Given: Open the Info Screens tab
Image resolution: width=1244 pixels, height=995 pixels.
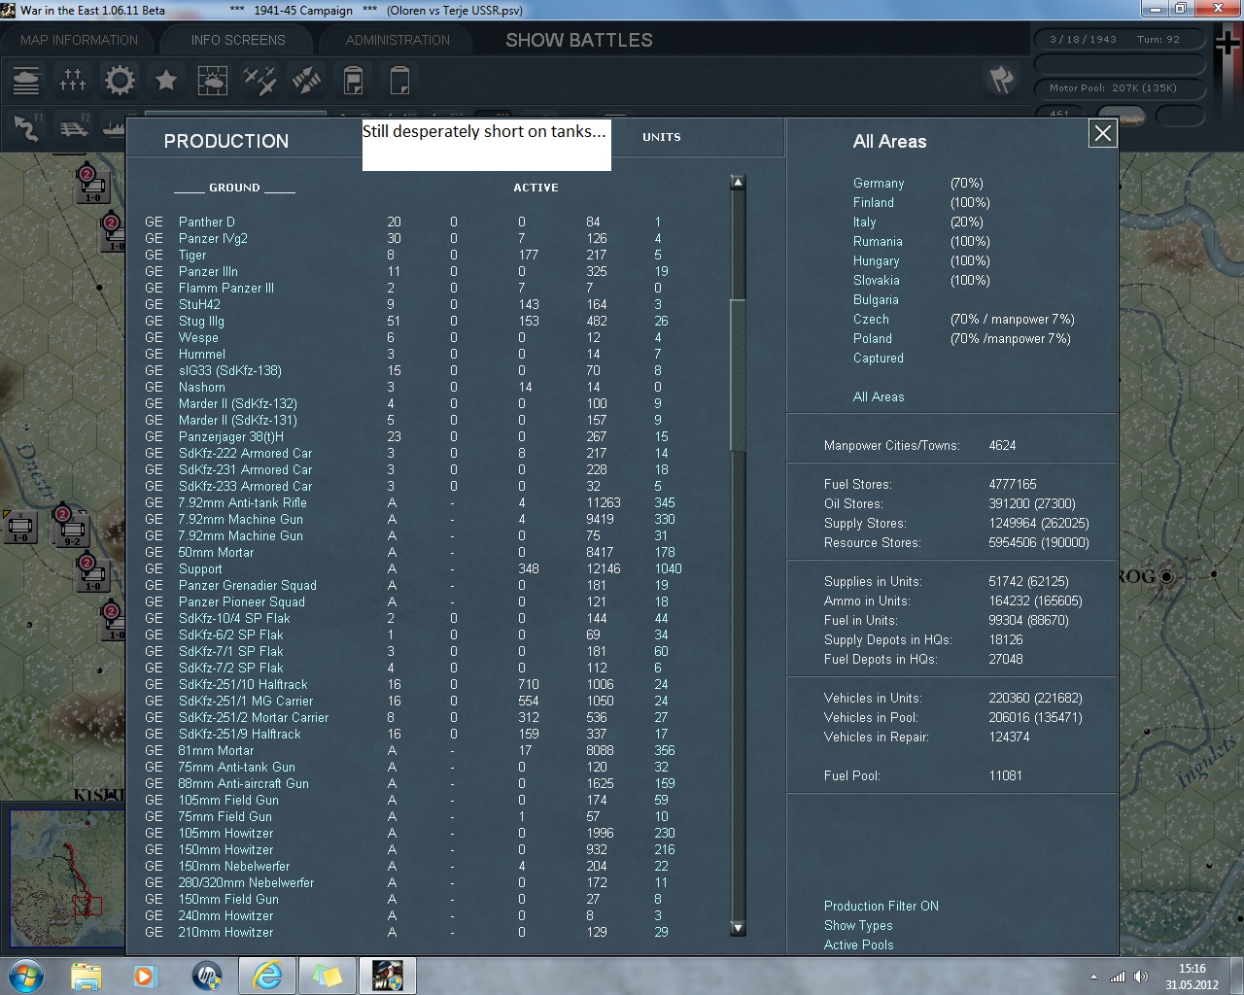Looking at the screenshot, I should point(238,40).
